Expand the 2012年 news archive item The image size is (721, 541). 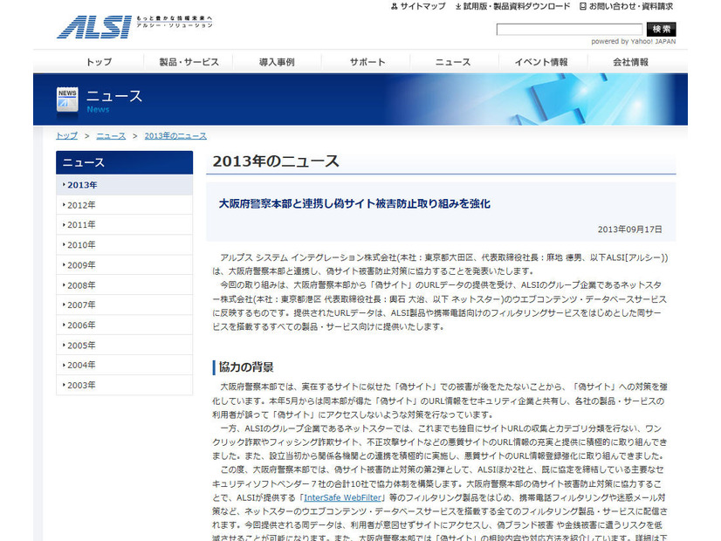[82, 205]
